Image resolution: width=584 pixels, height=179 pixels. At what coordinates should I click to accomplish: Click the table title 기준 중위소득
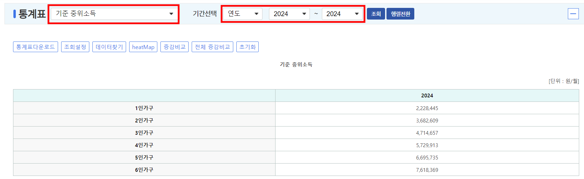point(296,64)
